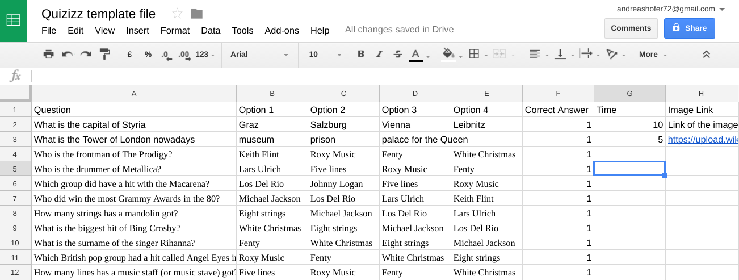Expand the More toolbar menu
This screenshot has height=280, width=739.
tap(653, 55)
